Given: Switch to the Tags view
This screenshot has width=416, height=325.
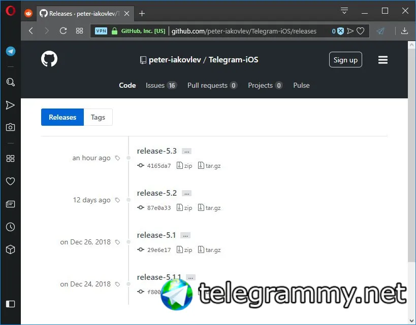Looking at the screenshot, I should [98, 117].
